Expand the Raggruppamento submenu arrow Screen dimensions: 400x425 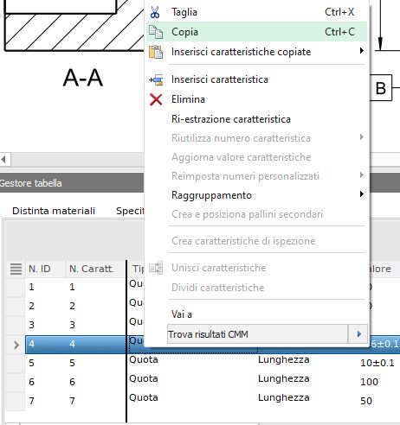362,193
